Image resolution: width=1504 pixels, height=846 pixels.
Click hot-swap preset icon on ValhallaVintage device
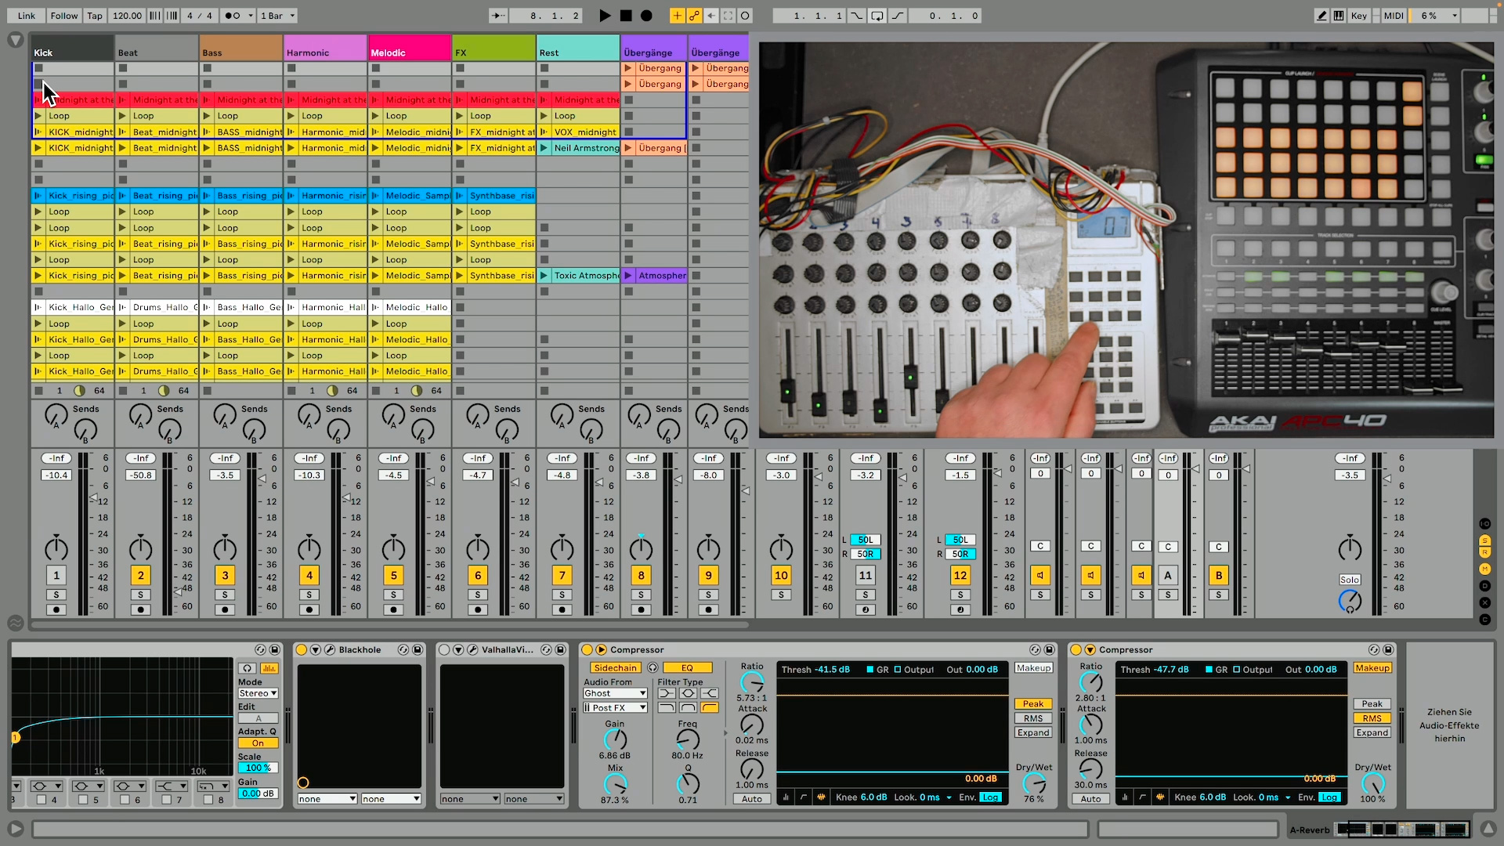(x=546, y=650)
